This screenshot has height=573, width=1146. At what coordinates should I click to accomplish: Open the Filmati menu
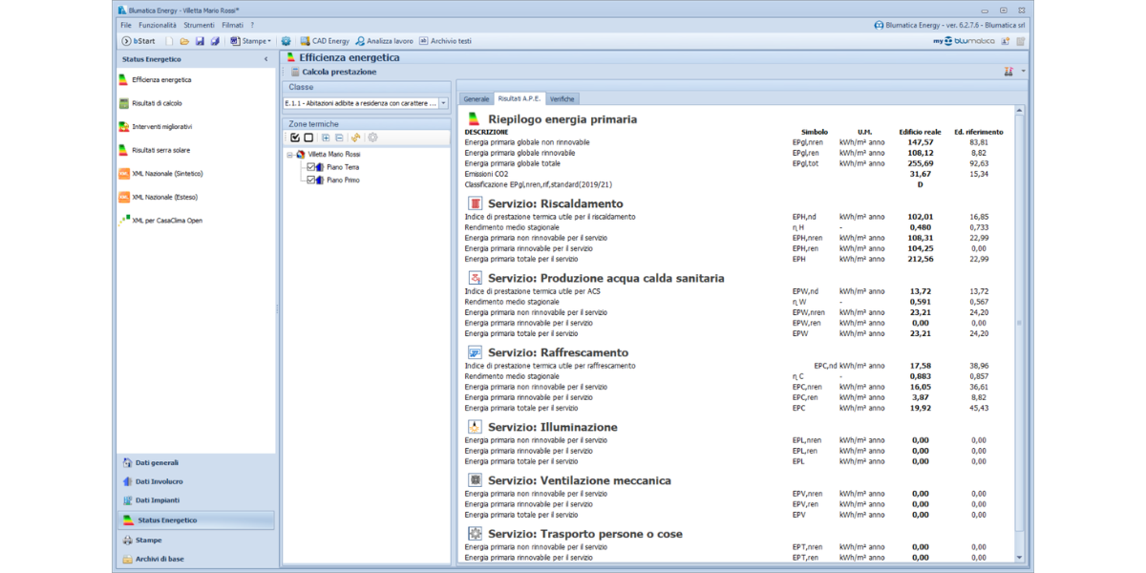232,25
